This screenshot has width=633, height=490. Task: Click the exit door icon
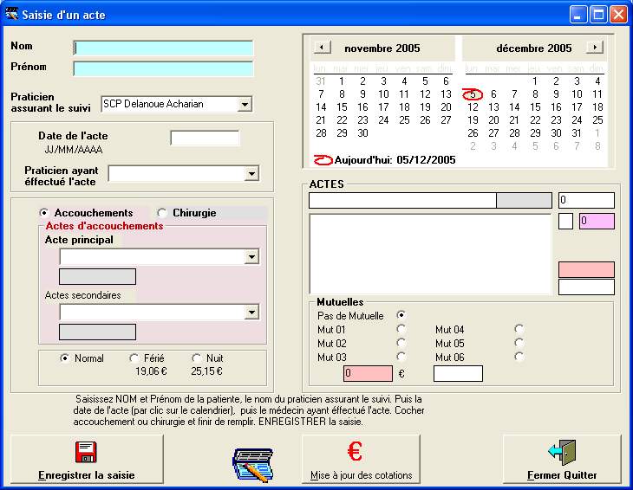click(x=562, y=452)
